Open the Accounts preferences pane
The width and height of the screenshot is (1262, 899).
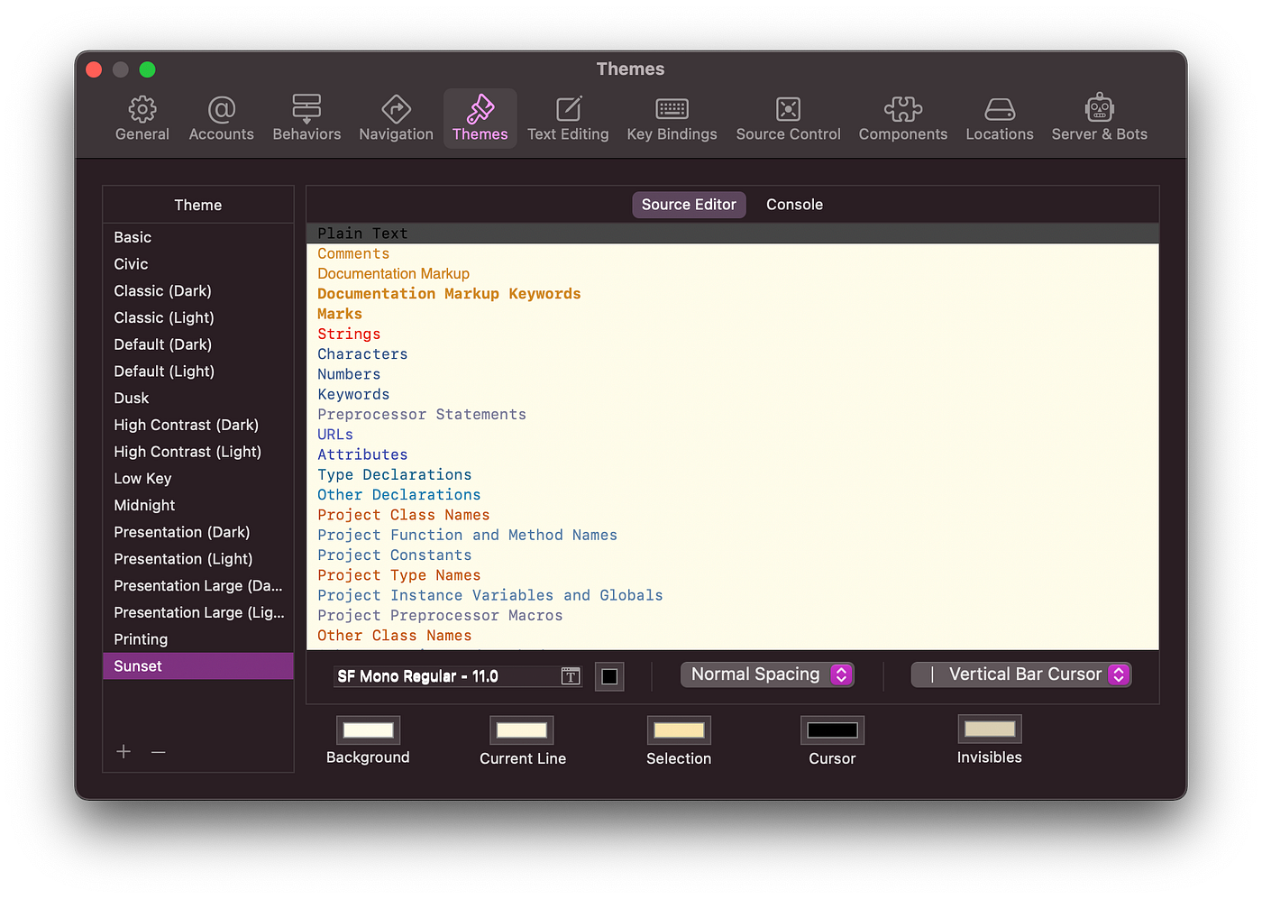221,118
